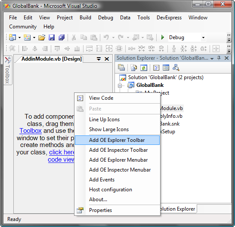Show standard toolbar overflow options
Viewport: 235px width, 227px height.
coord(229,38)
